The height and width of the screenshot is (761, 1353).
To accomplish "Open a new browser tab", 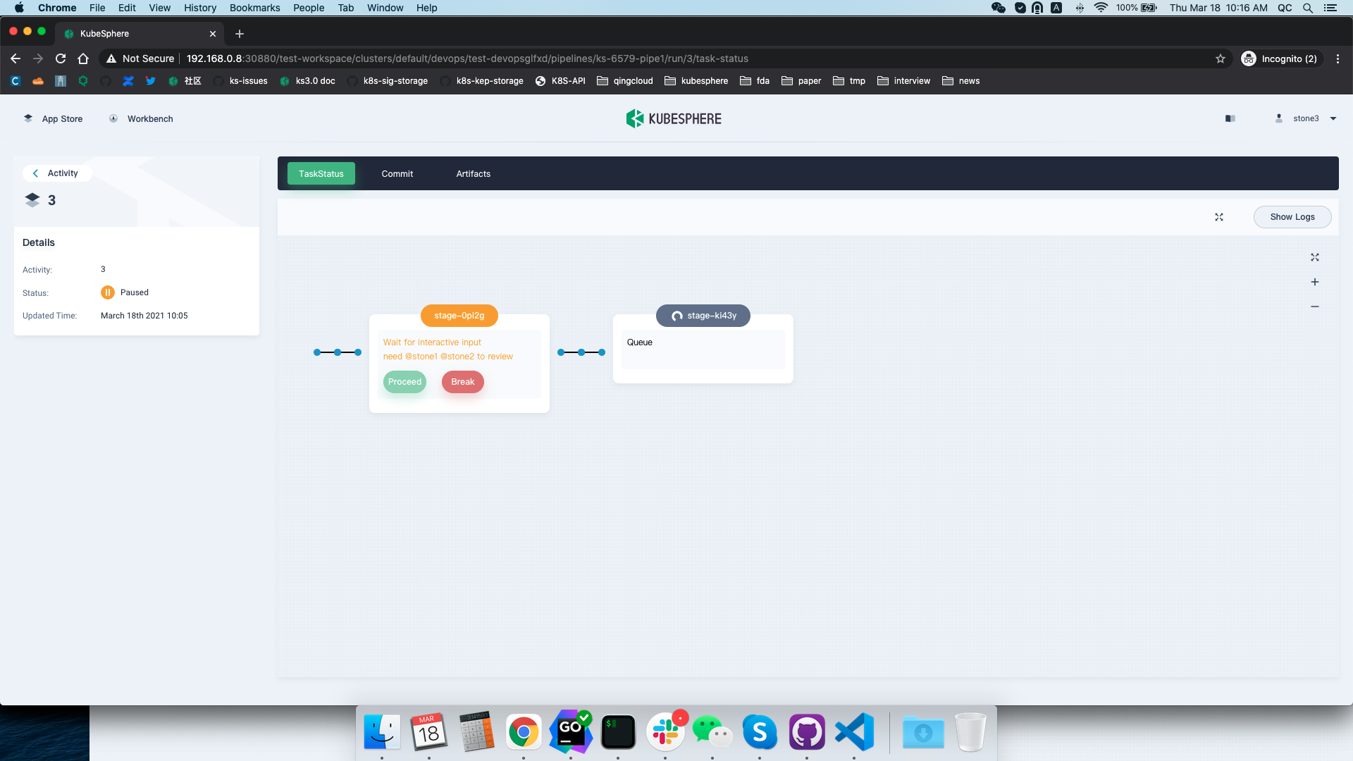I will click(x=240, y=34).
